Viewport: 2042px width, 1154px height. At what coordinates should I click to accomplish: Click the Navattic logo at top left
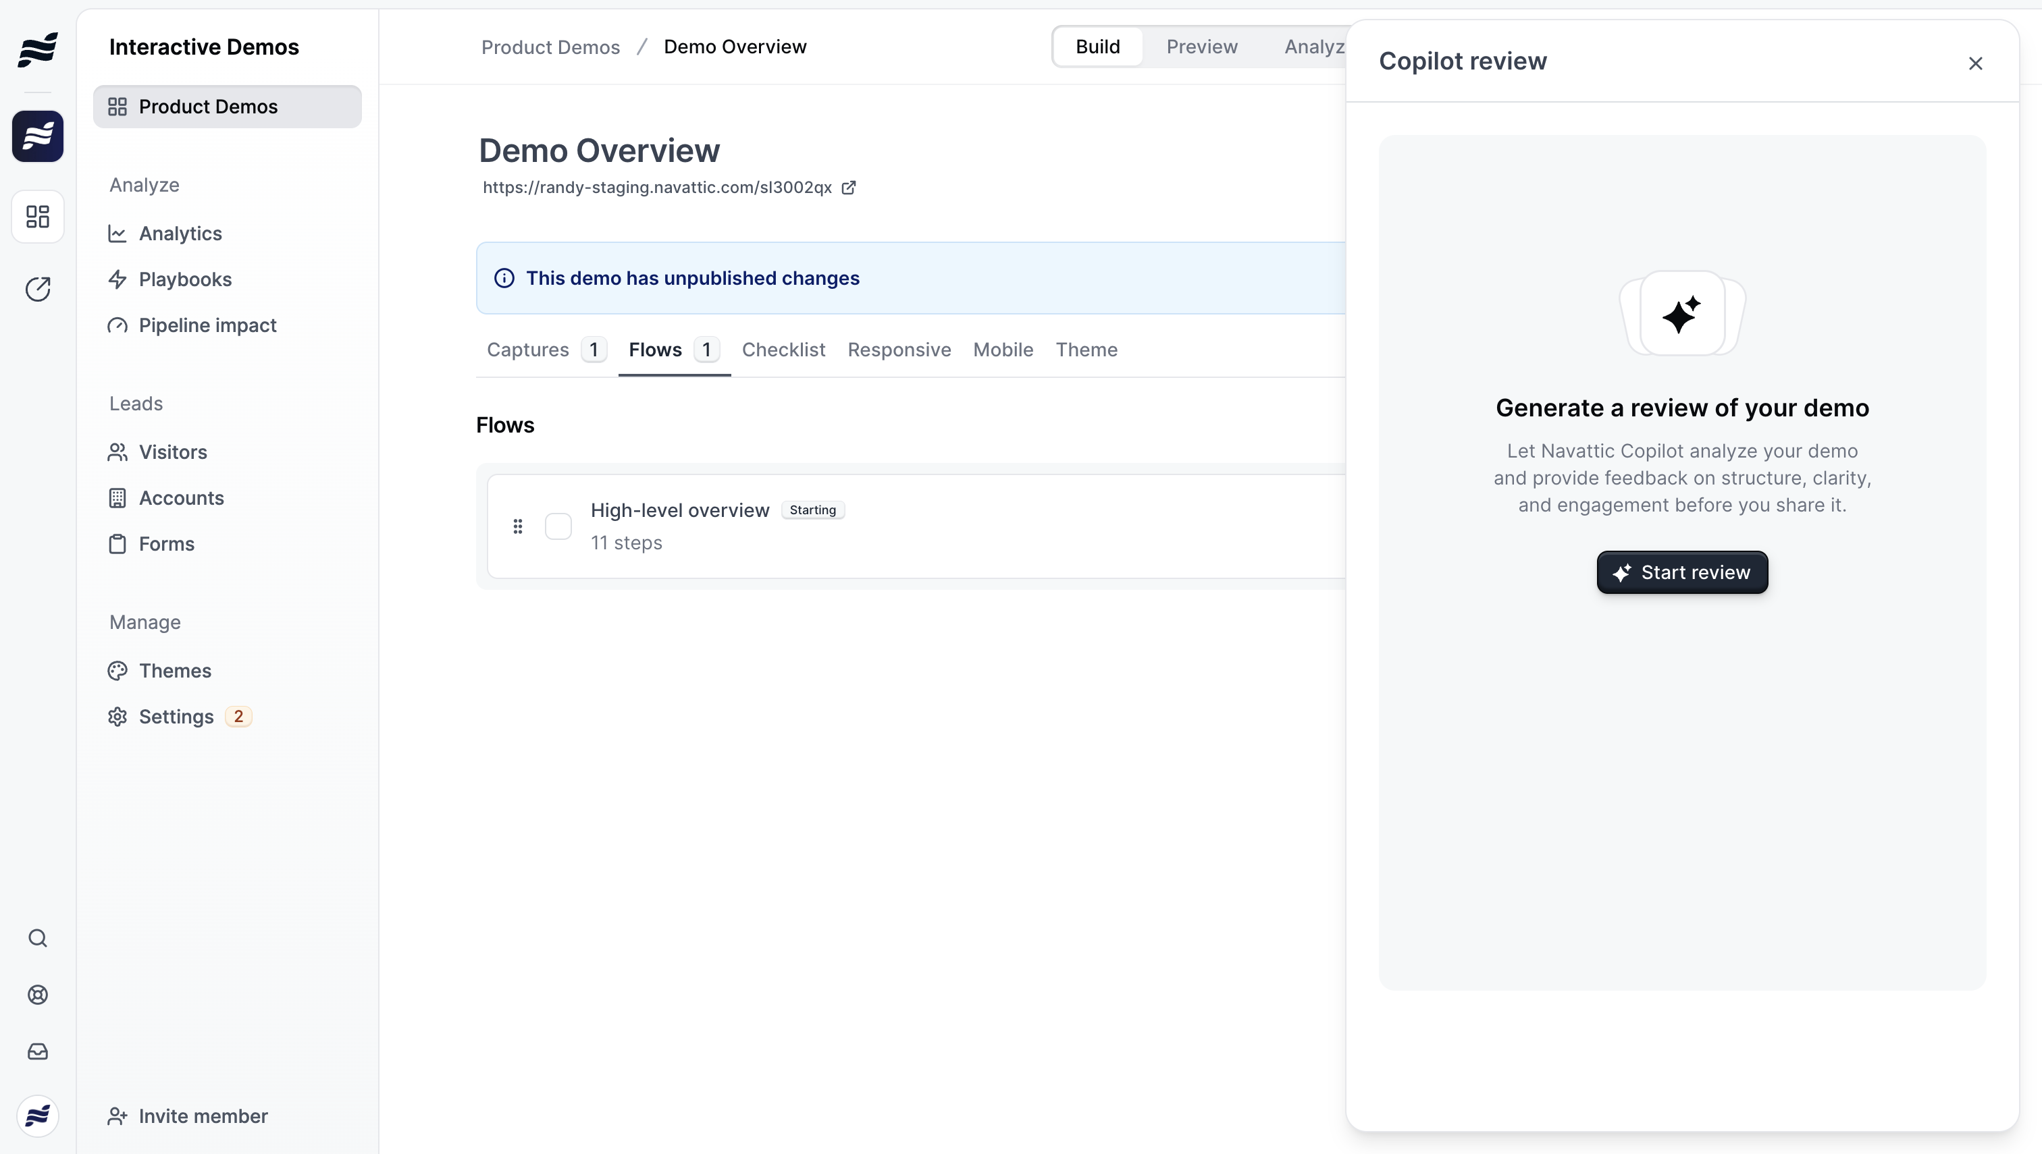coord(37,49)
